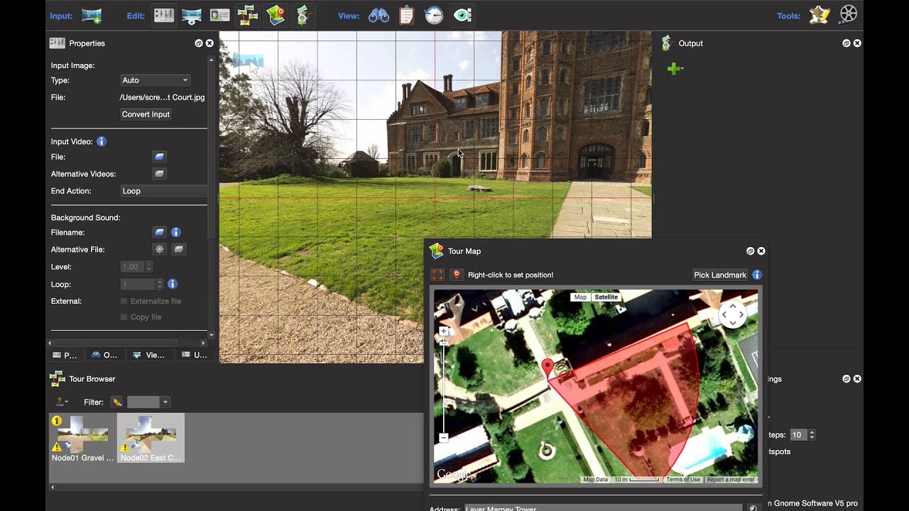This screenshot has width=909, height=511.
Task: Click the Convert Input button
Action: point(146,114)
